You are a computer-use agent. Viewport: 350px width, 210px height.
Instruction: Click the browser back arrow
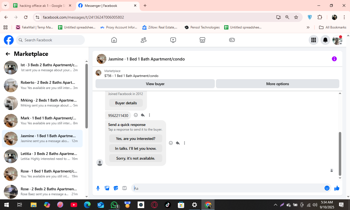click(6, 17)
